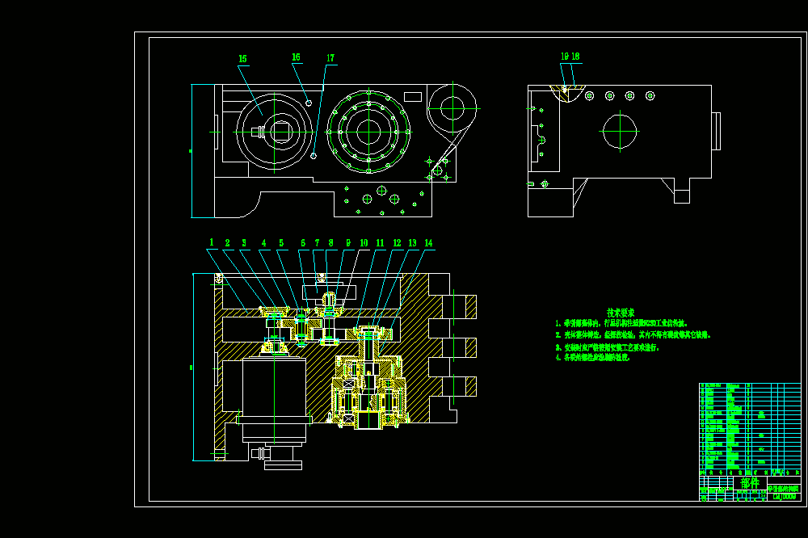Screen dimensions: 808x538
Task: Click part number label 13
Action: tap(412, 242)
